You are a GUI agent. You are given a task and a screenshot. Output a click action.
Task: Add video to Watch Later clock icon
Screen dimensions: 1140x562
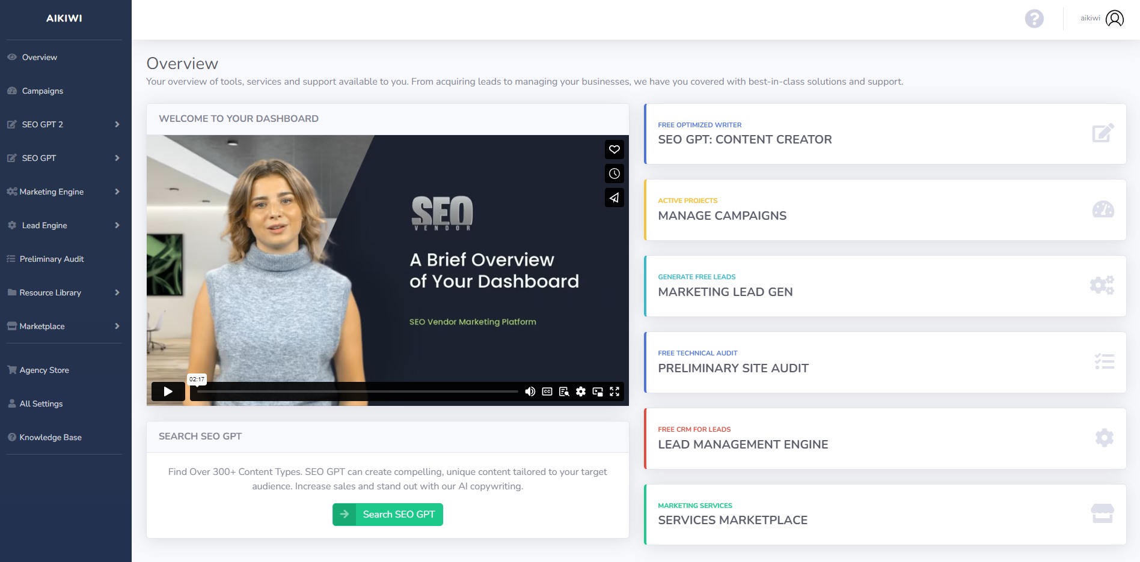pos(614,174)
